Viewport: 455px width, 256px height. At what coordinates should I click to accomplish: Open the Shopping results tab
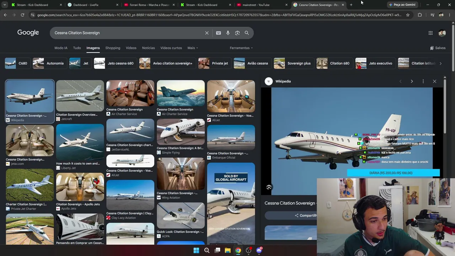coord(113,48)
